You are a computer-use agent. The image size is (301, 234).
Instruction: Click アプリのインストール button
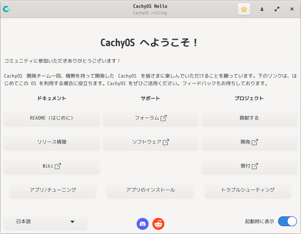click(150, 190)
